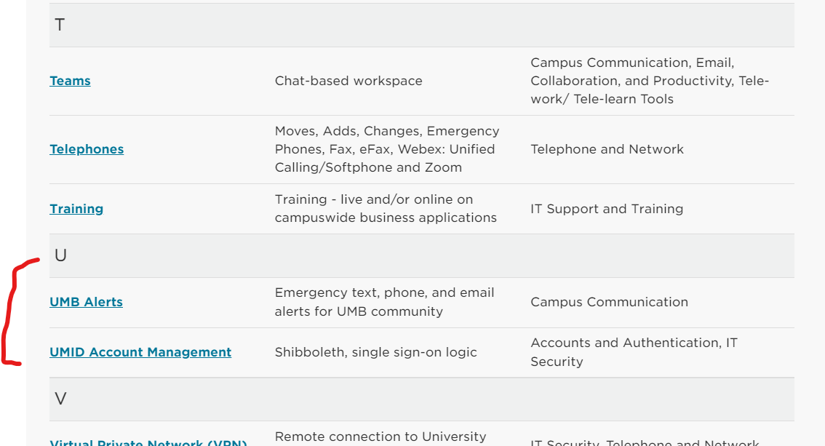Image resolution: width=825 pixels, height=446 pixels.
Task: Go to UMID Account Management
Action: pyautogui.click(x=140, y=352)
